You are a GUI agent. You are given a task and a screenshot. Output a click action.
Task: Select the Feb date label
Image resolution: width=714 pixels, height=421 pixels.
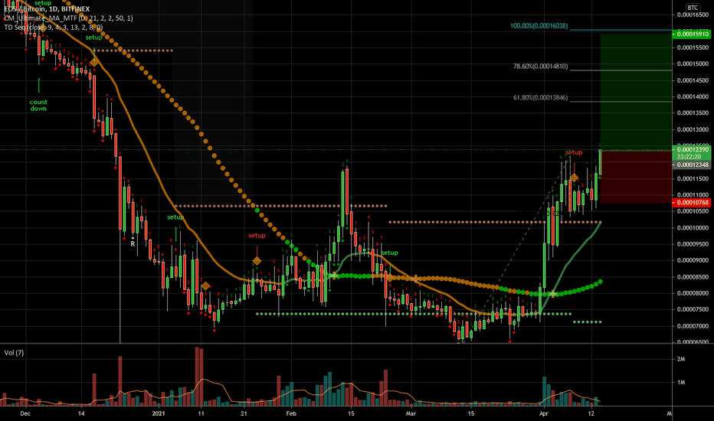[291, 413]
